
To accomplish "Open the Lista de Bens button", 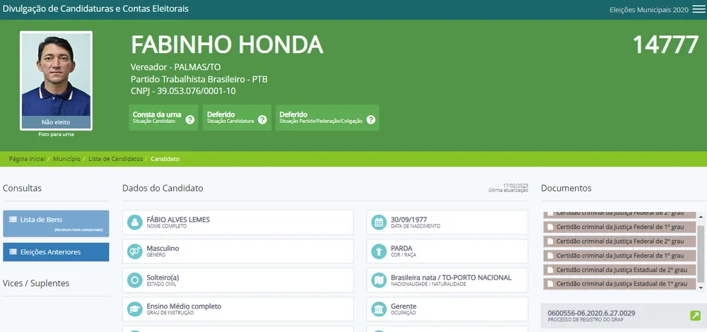I will coord(56,223).
